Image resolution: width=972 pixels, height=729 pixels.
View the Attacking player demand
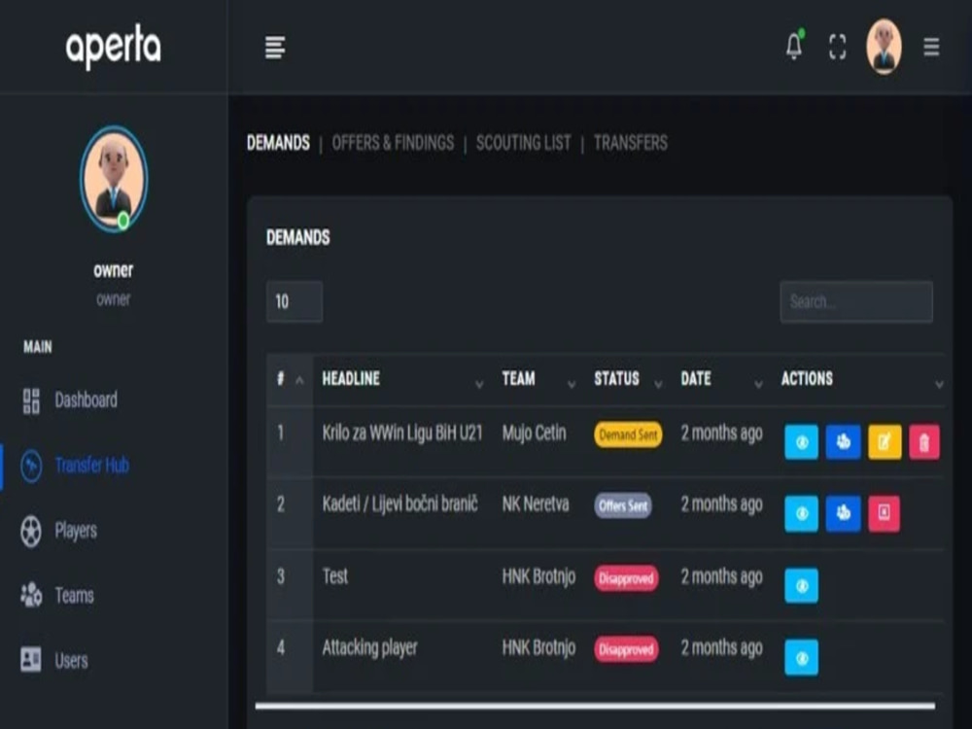(x=802, y=657)
